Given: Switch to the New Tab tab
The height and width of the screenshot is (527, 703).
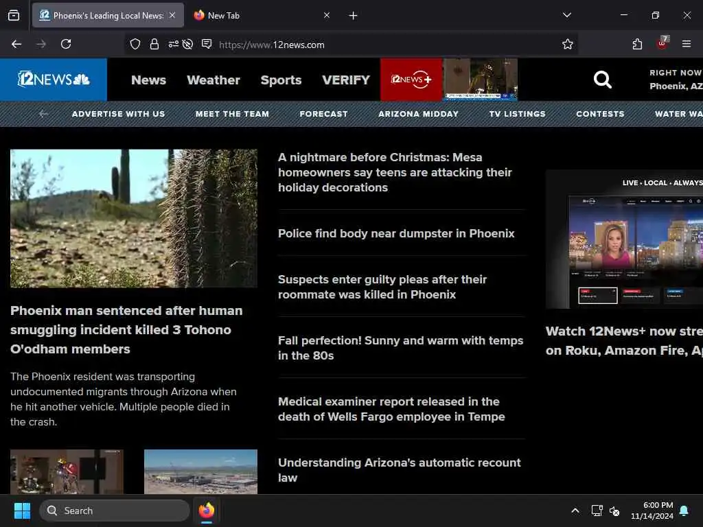Looking at the screenshot, I should tap(262, 16).
